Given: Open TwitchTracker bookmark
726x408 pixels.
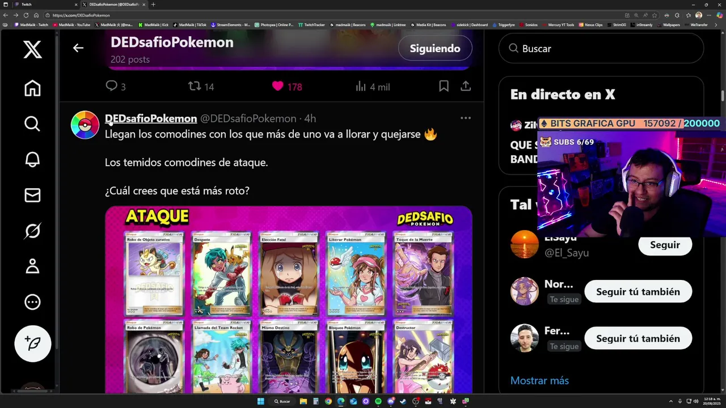Looking at the screenshot, I should (312, 25).
